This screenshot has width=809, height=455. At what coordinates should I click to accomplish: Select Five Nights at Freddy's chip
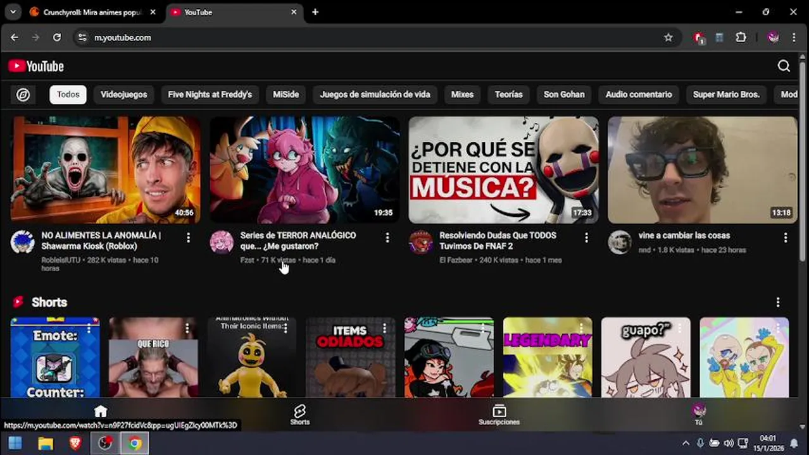tap(210, 95)
